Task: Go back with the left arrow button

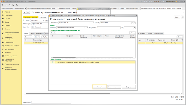Action: [x=24, y=13]
